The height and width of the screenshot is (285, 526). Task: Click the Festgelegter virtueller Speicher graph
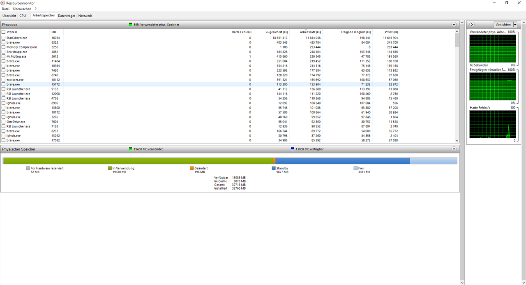click(x=493, y=86)
